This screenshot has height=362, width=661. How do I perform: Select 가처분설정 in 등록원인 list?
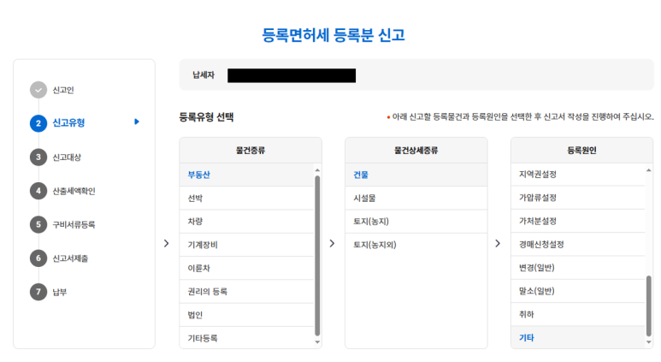click(x=578, y=221)
